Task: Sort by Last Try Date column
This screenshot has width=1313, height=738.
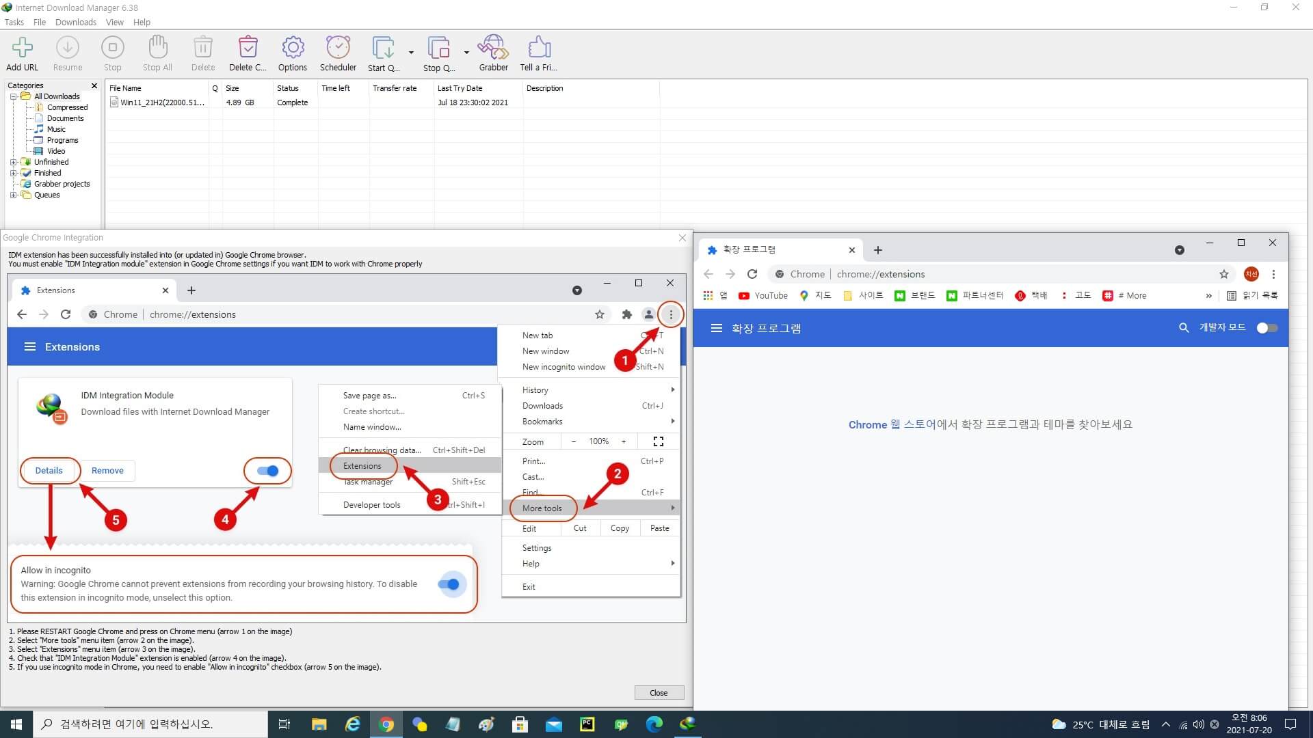Action: [477, 88]
